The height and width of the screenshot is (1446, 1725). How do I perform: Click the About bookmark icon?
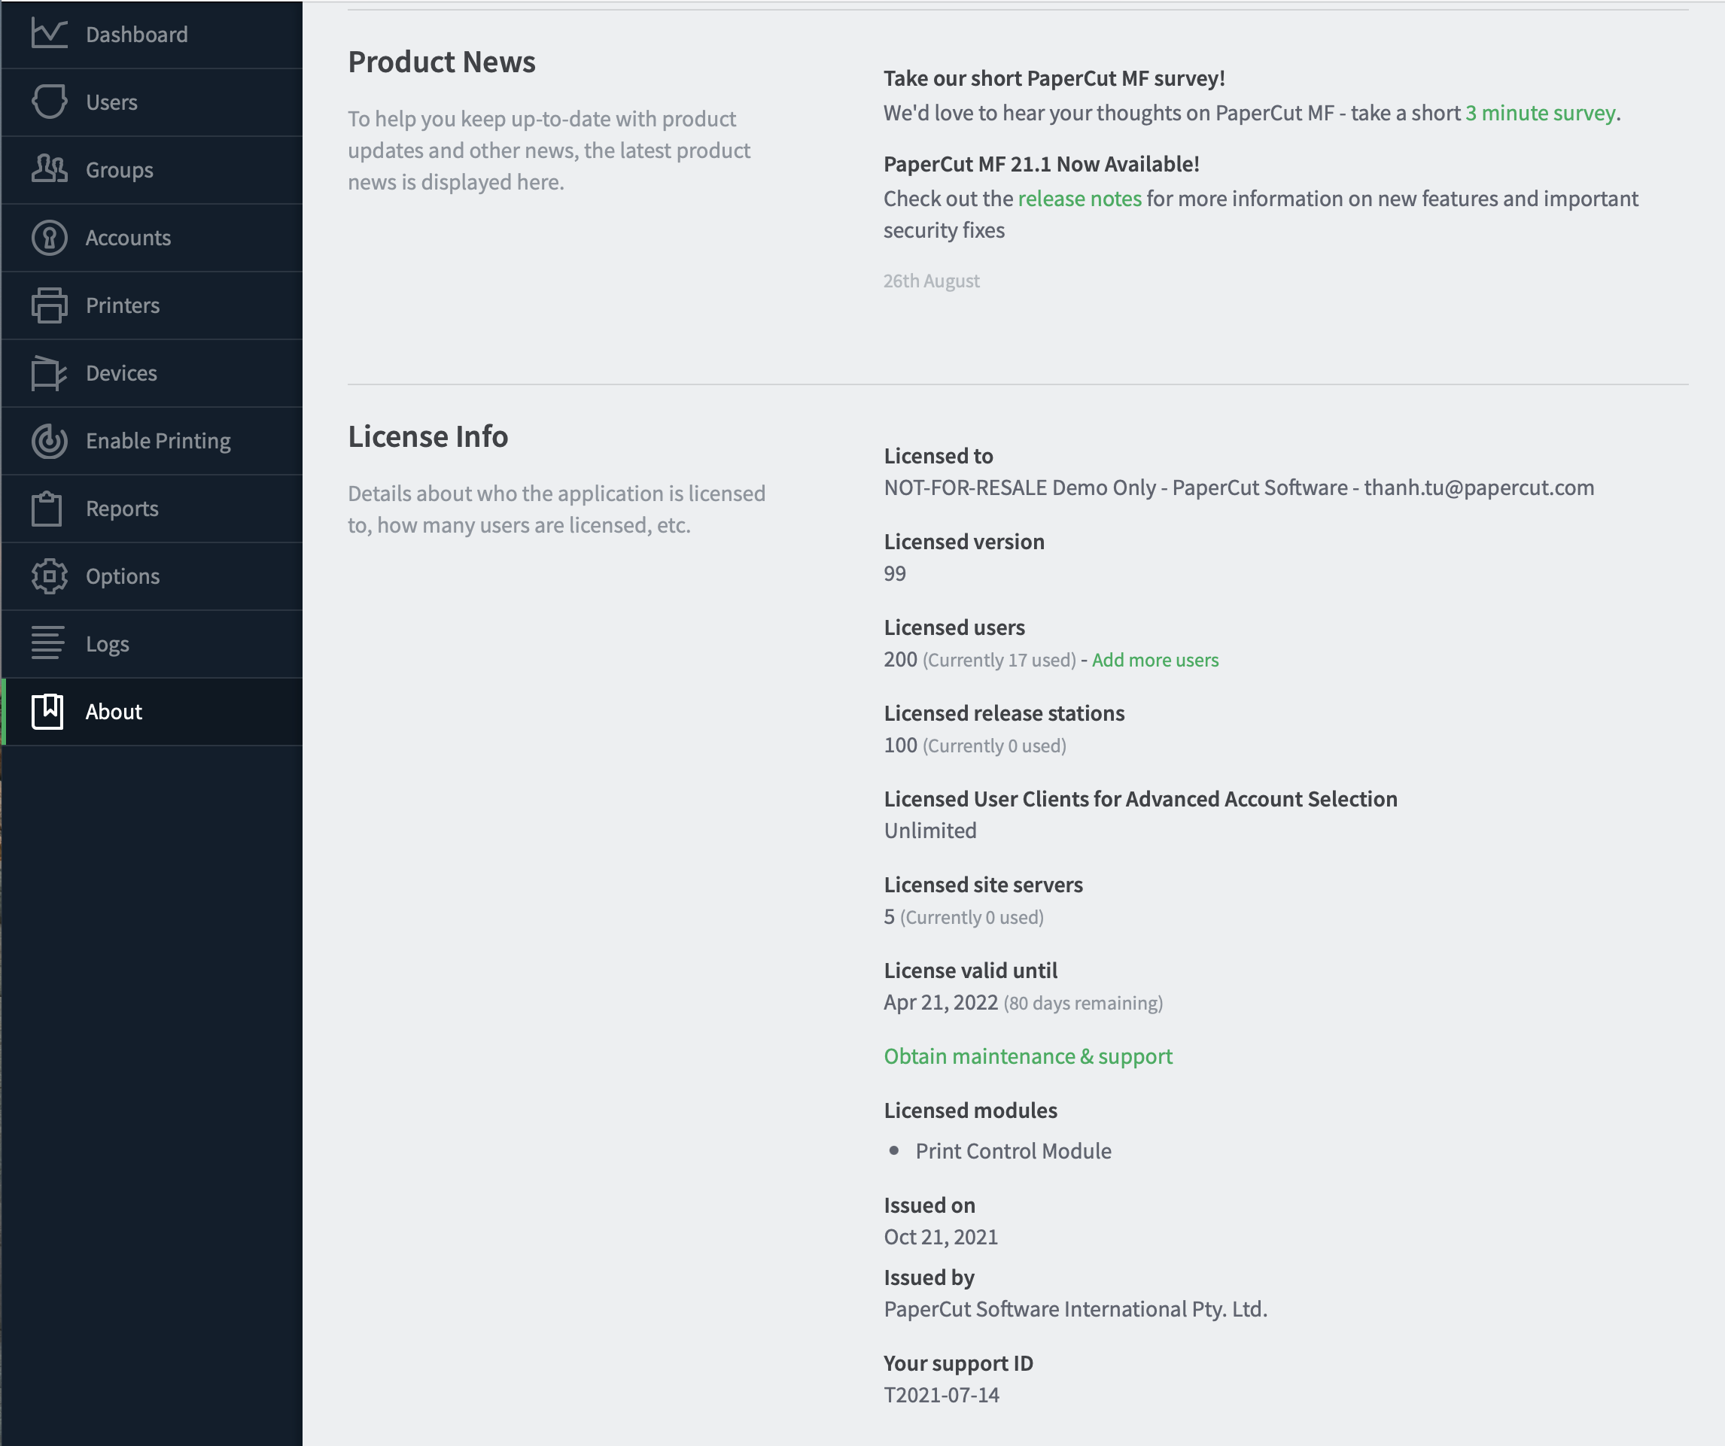click(47, 711)
